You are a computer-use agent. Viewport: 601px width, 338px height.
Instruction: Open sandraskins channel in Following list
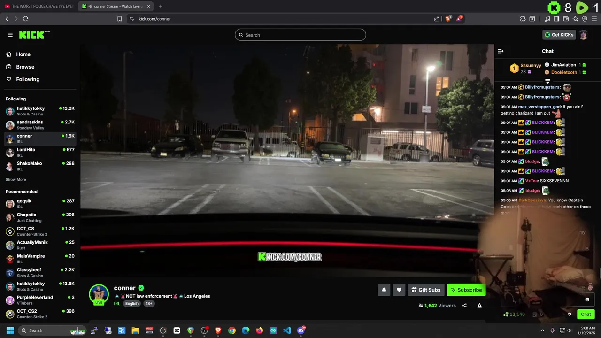point(40,125)
